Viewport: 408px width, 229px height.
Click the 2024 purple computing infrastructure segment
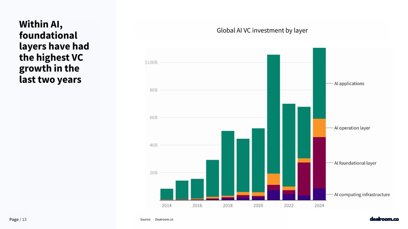[319, 194]
